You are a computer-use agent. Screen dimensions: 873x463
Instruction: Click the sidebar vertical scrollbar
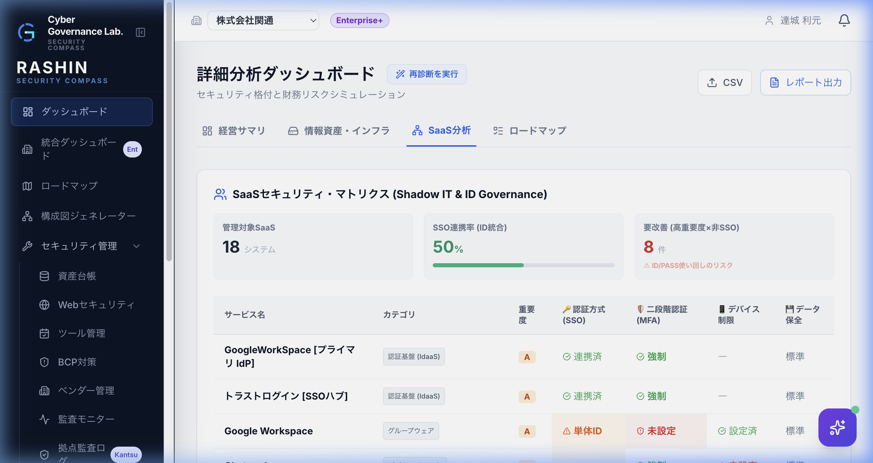[x=169, y=131]
